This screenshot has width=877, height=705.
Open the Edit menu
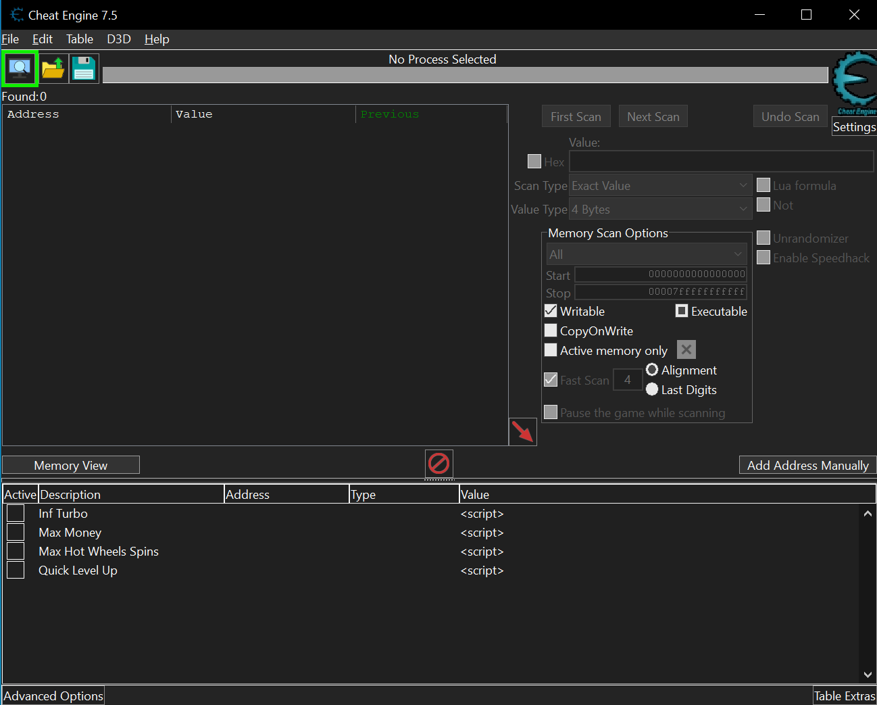[43, 39]
